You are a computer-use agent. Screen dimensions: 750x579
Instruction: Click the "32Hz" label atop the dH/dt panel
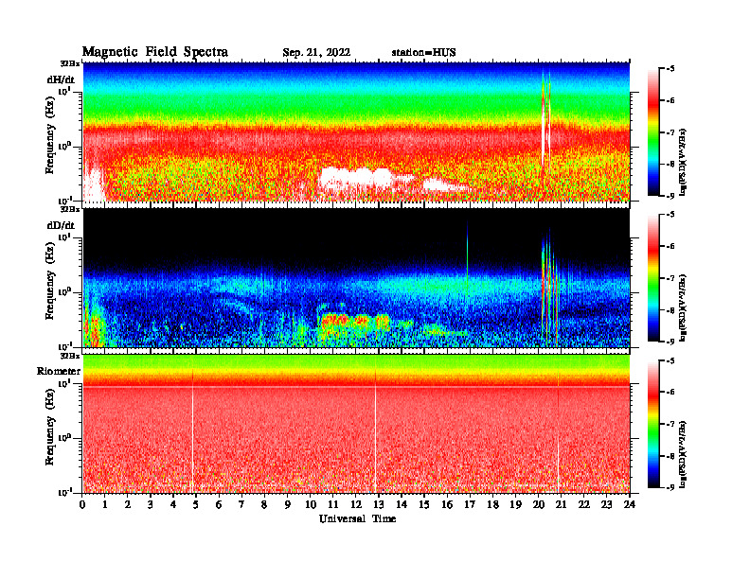70,63
